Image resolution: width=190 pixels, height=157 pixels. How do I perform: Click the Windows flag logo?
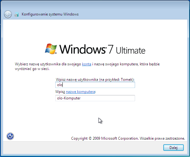tap(51, 49)
